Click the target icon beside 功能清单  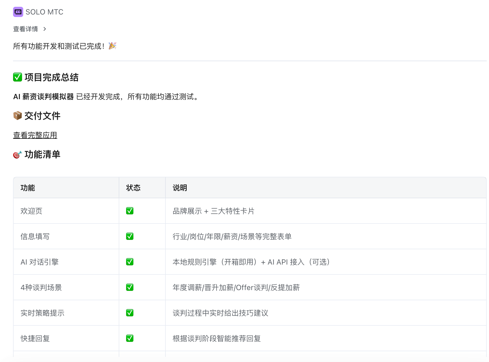click(18, 155)
